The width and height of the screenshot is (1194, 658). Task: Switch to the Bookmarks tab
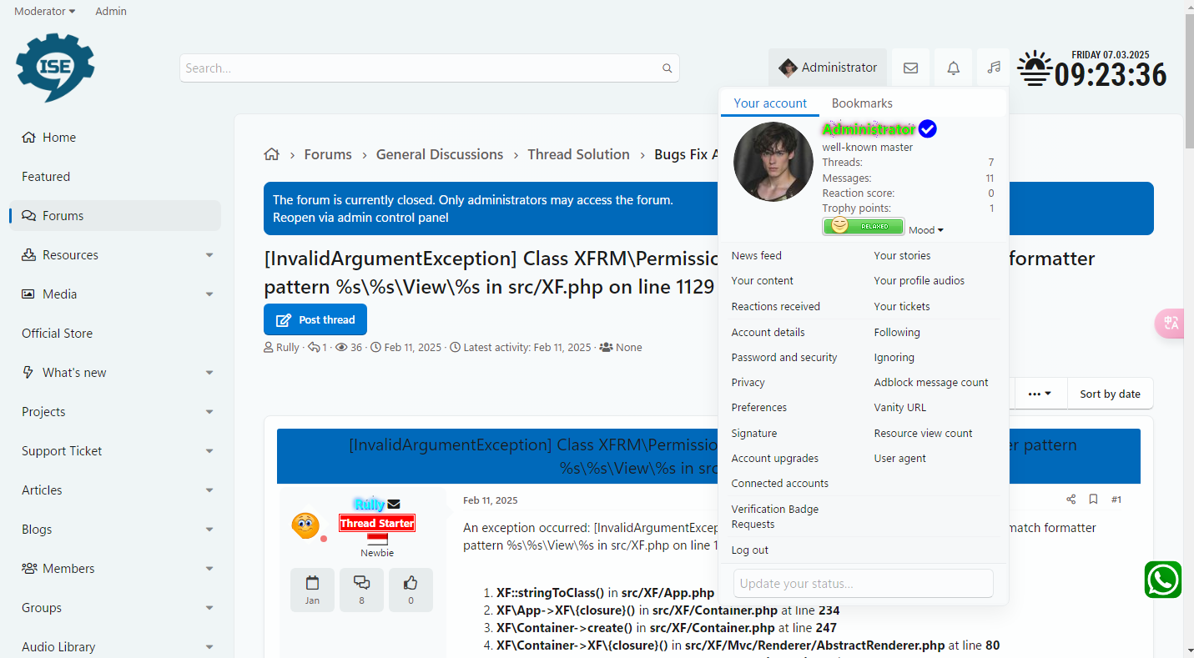(862, 103)
